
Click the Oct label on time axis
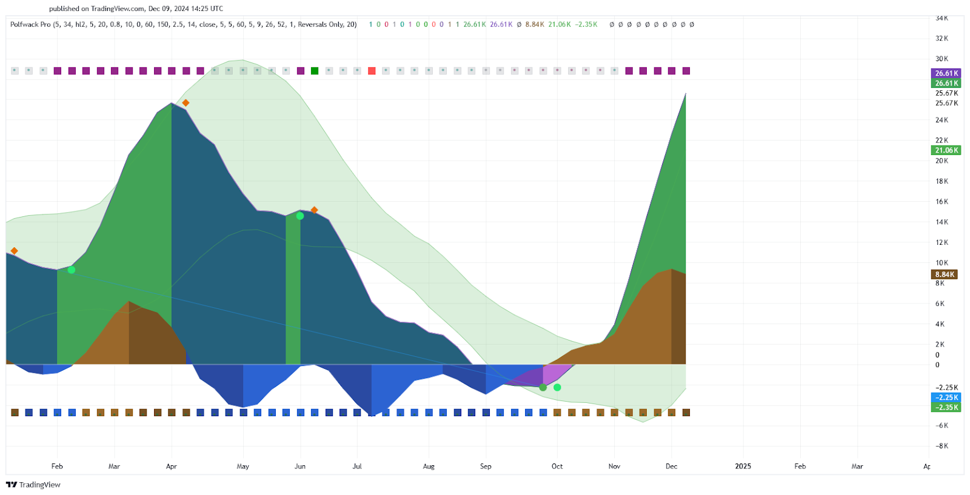coord(557,467)
